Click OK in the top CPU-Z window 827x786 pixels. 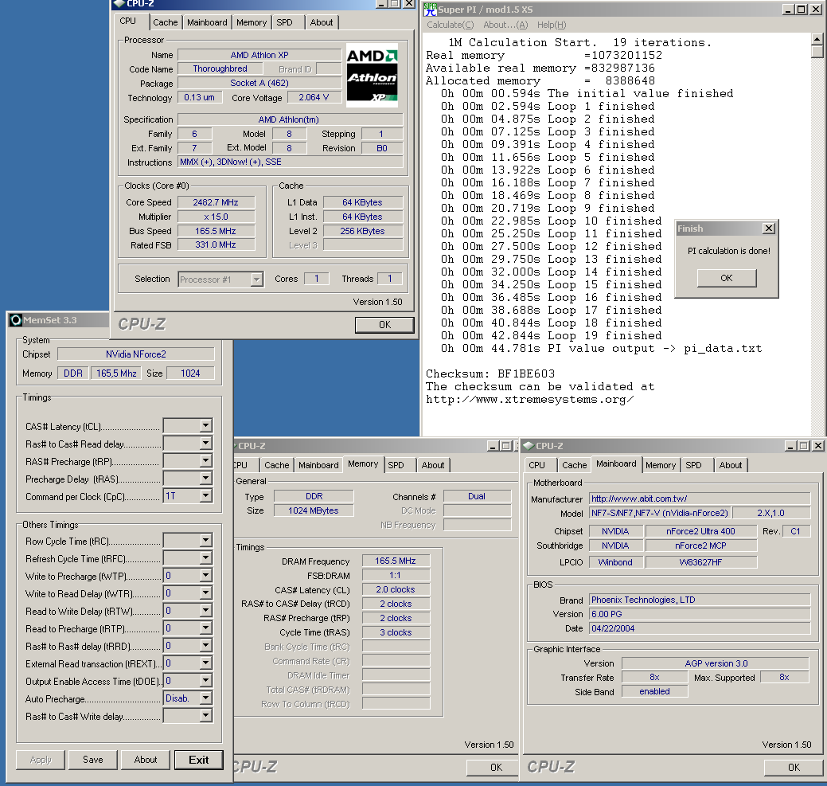tap(384, 324)
